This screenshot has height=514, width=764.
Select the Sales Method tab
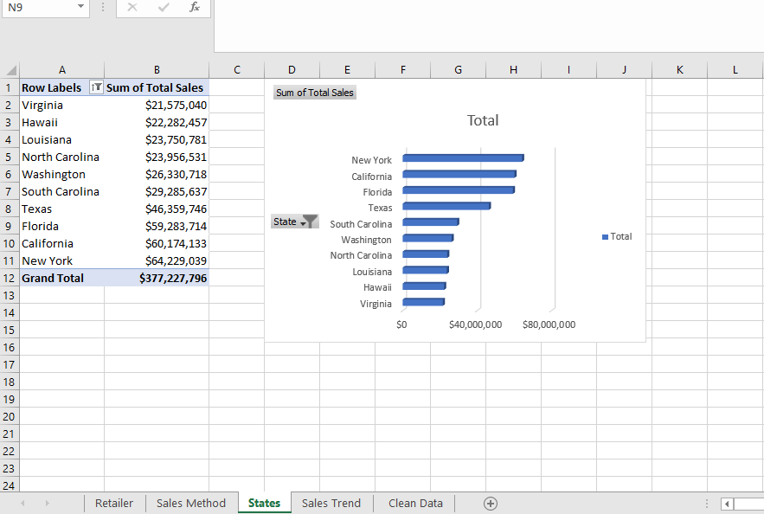190,503
